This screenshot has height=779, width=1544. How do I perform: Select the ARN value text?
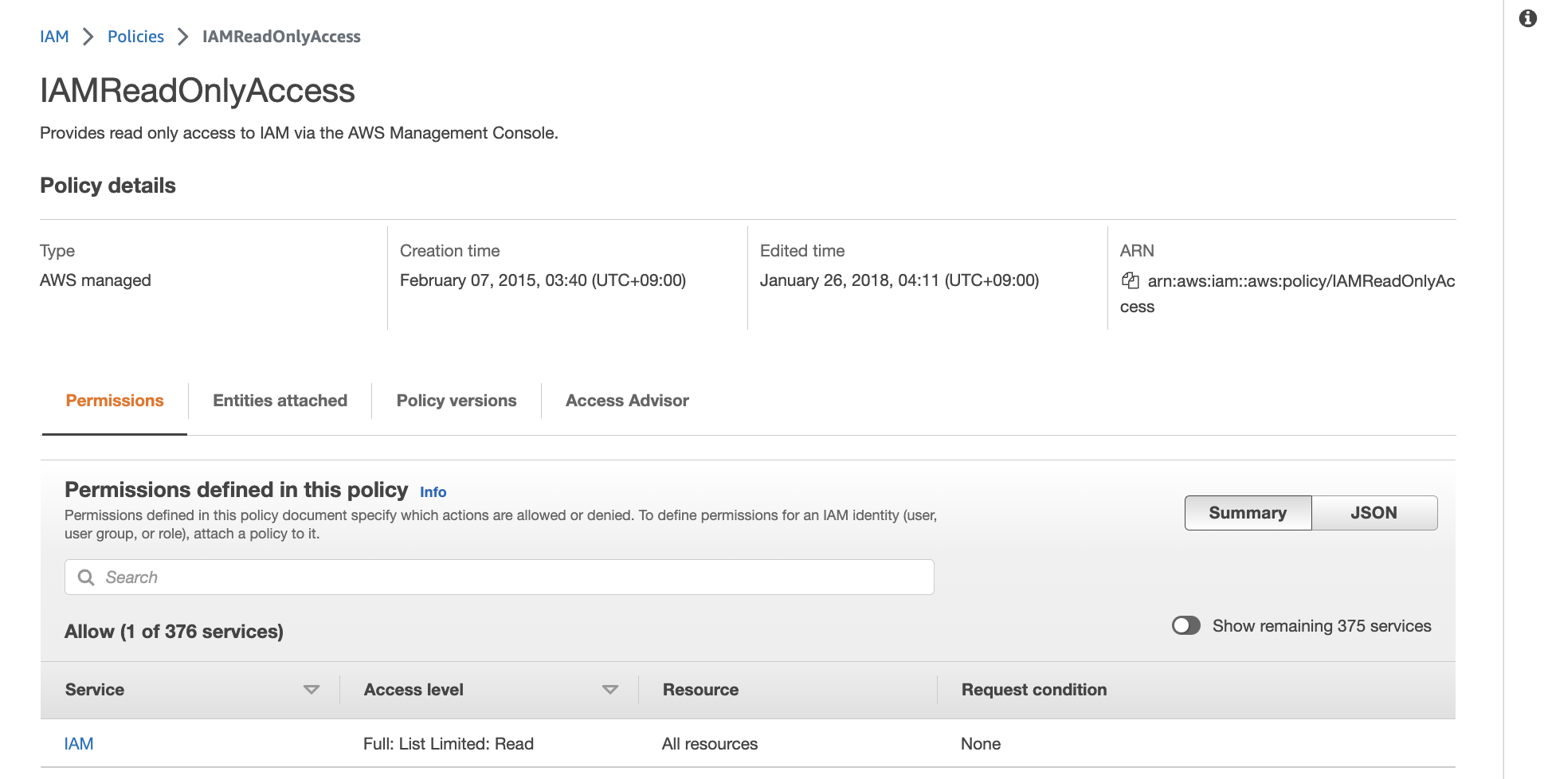click(1287, 294)
